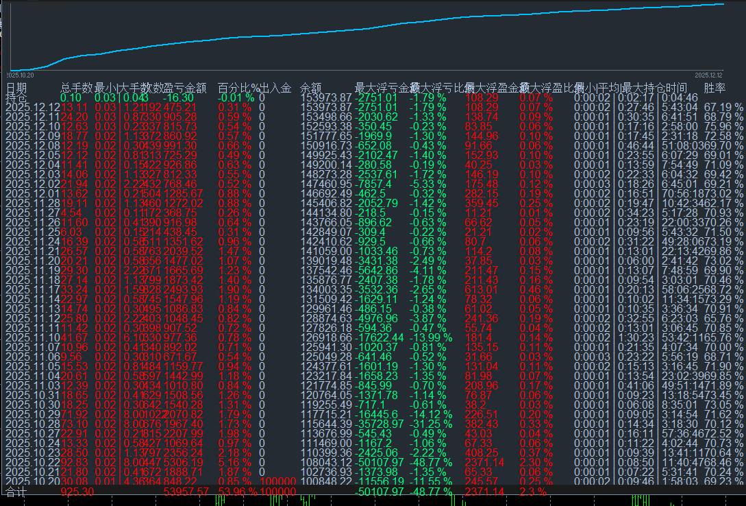Select the 2025.10.22 date cell

click(33, 462)
